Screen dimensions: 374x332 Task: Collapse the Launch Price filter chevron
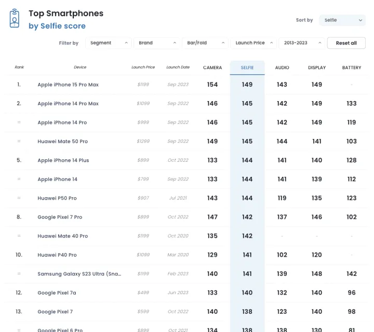coord(271,43)
